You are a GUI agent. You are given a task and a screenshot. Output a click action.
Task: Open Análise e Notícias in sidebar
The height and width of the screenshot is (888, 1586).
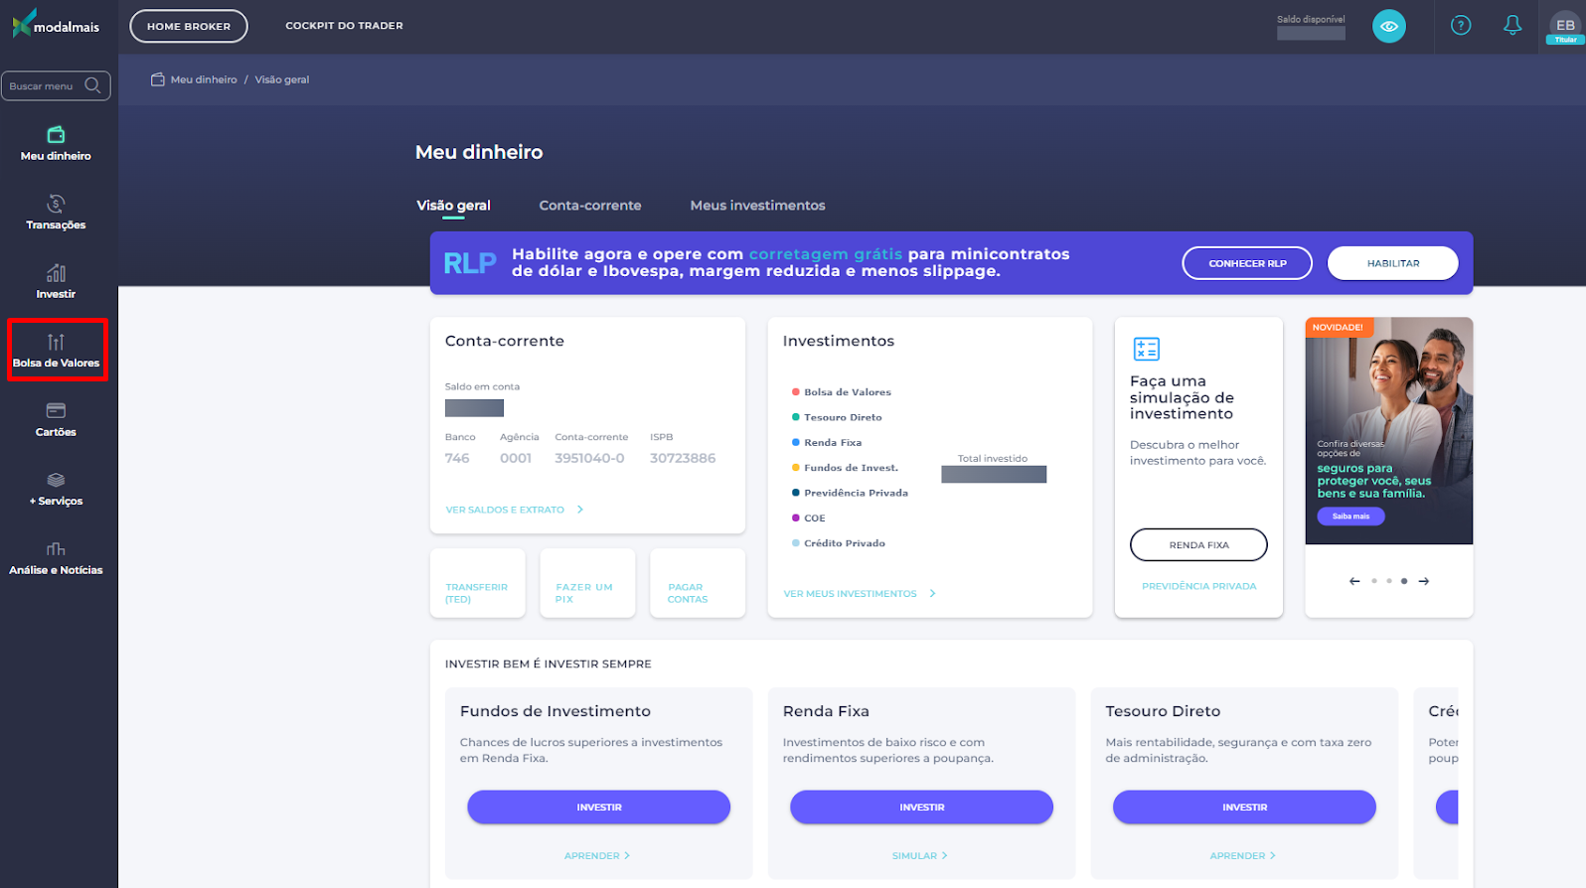pos(56,557)
